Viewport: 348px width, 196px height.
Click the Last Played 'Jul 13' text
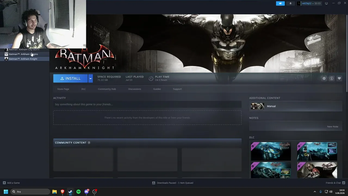pyautogui.click(x=129, y=80)
